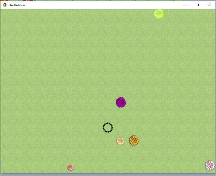Click grass midway between purple bobble and ring

click(114, 115)
